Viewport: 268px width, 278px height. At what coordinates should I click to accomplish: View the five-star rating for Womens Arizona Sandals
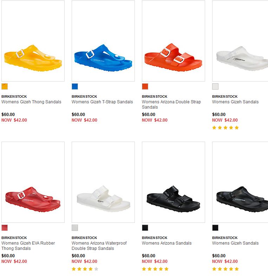(155, 269)
